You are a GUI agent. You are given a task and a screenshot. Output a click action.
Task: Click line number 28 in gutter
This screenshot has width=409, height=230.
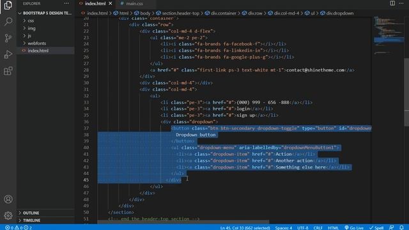pyautogui.click(x=86, y=70)
